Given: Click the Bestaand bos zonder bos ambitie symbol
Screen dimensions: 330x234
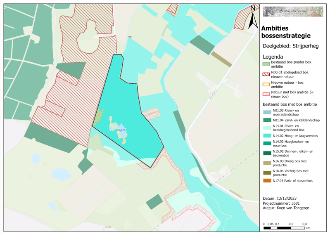Looking at the screenshot, I should pyautogui.click(x=266, y=64).
